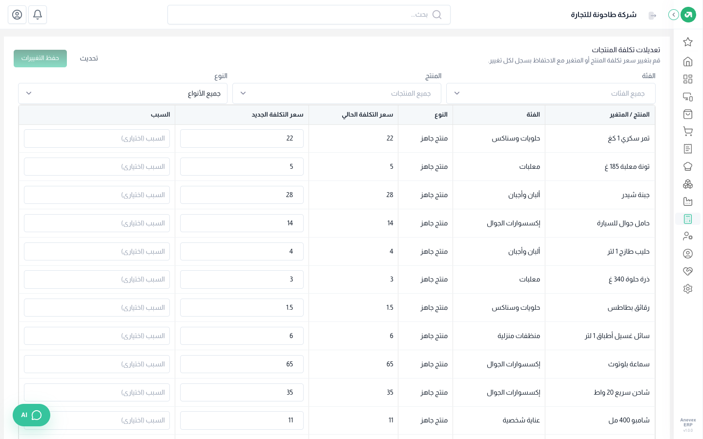Open the AI chat assistant button
The width and height of the screenshot is (703, 439).
coord(31,415)
